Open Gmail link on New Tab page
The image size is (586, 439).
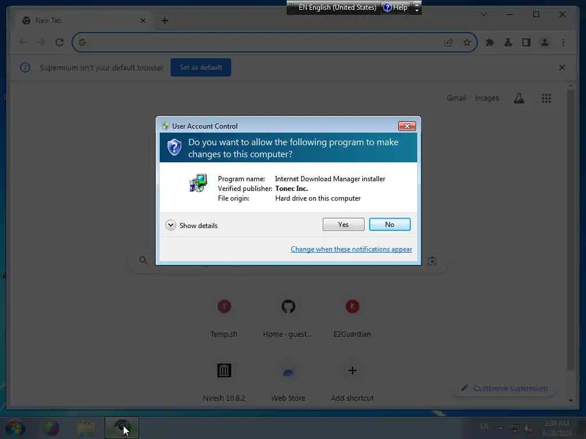(x=456, y=98)
